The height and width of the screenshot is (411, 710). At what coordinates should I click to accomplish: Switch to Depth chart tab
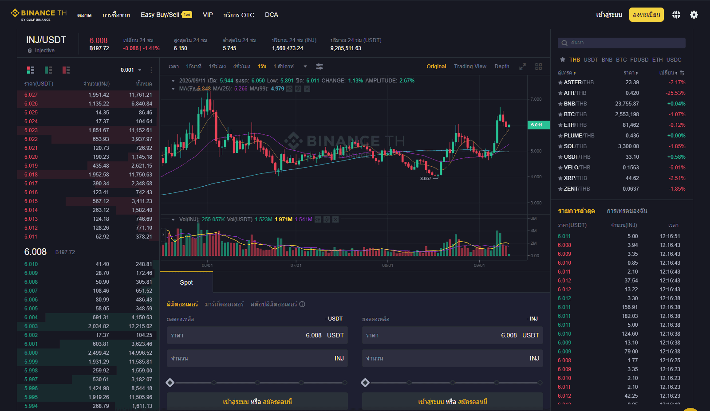click(502, 67)
